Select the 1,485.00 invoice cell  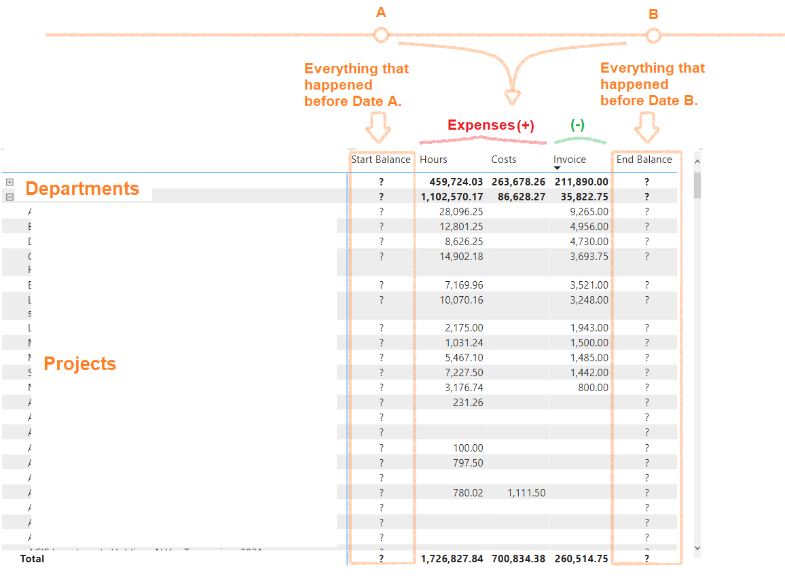(x=589, y=359)
